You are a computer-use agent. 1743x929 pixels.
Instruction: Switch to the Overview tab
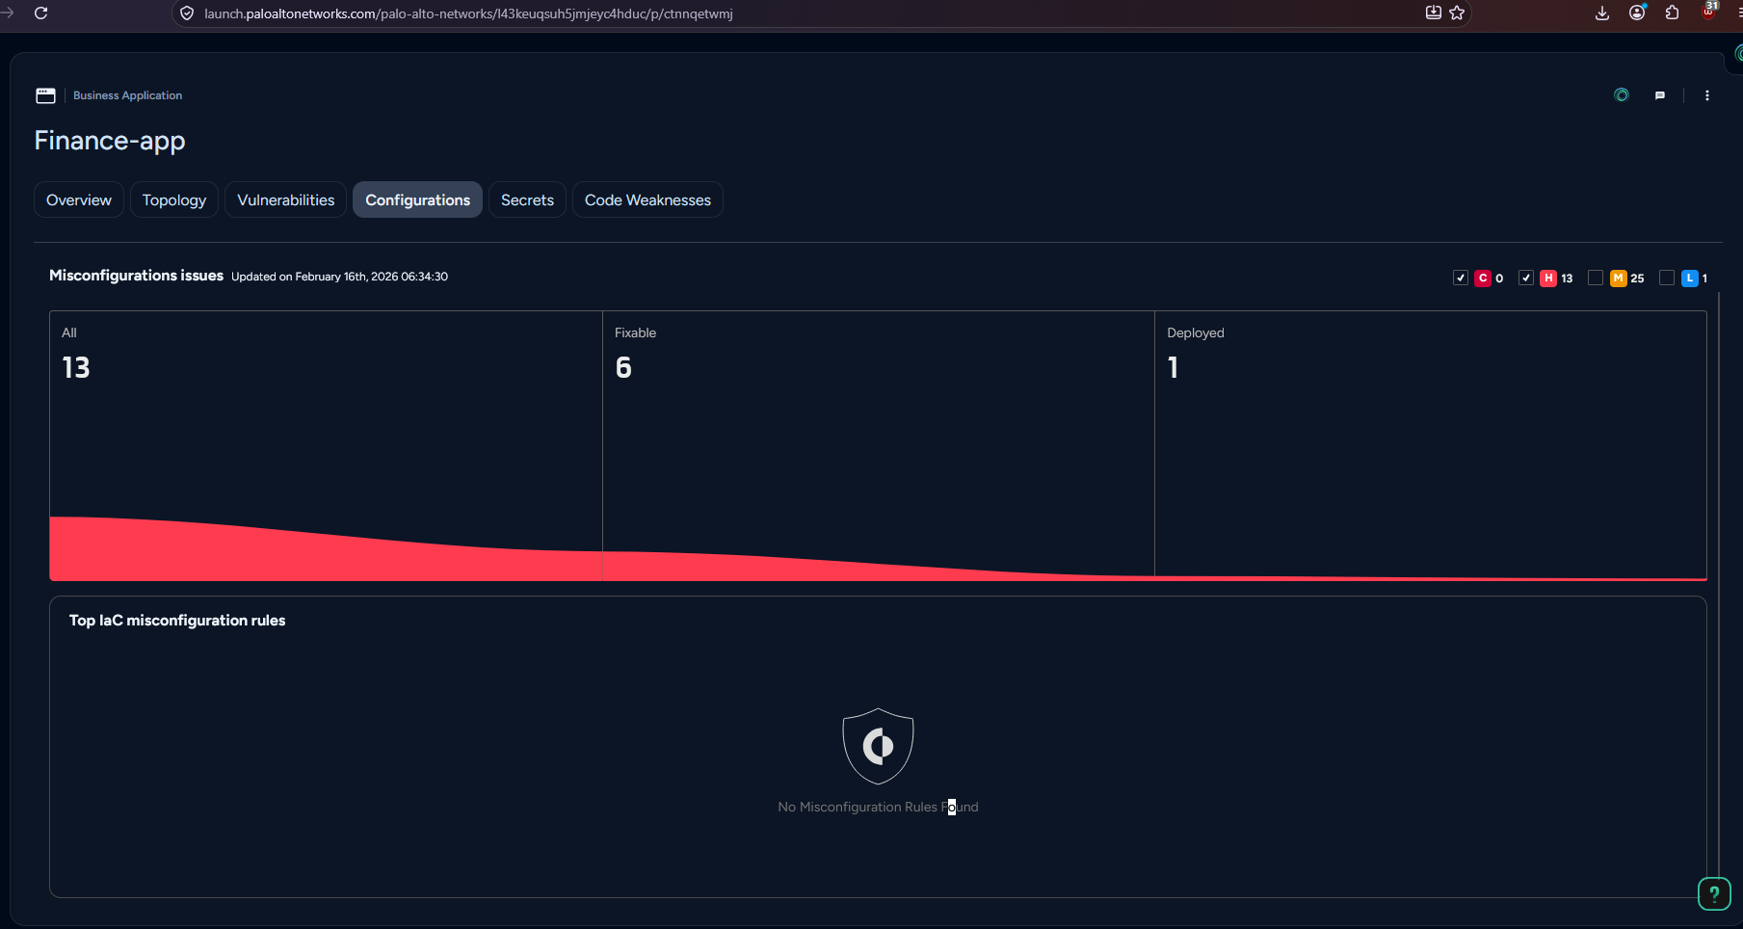(79, 199)
